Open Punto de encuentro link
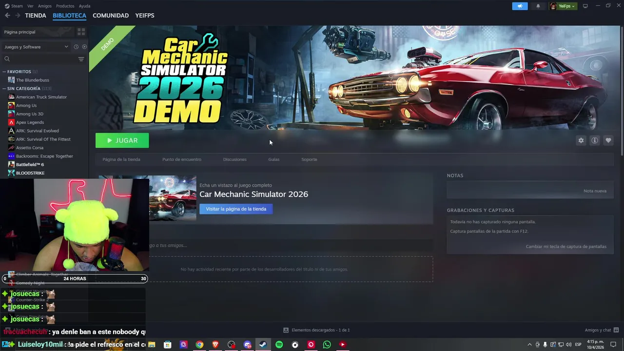This screenshot has width=624, height=351. [x=182, y=159]
